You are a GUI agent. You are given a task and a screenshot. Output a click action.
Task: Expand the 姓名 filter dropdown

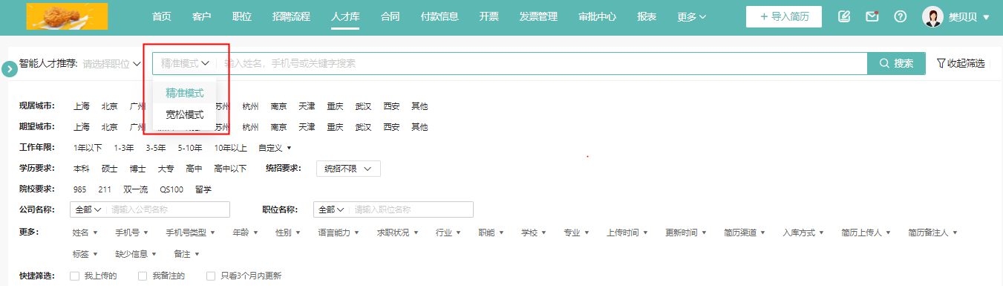point(85,233)
